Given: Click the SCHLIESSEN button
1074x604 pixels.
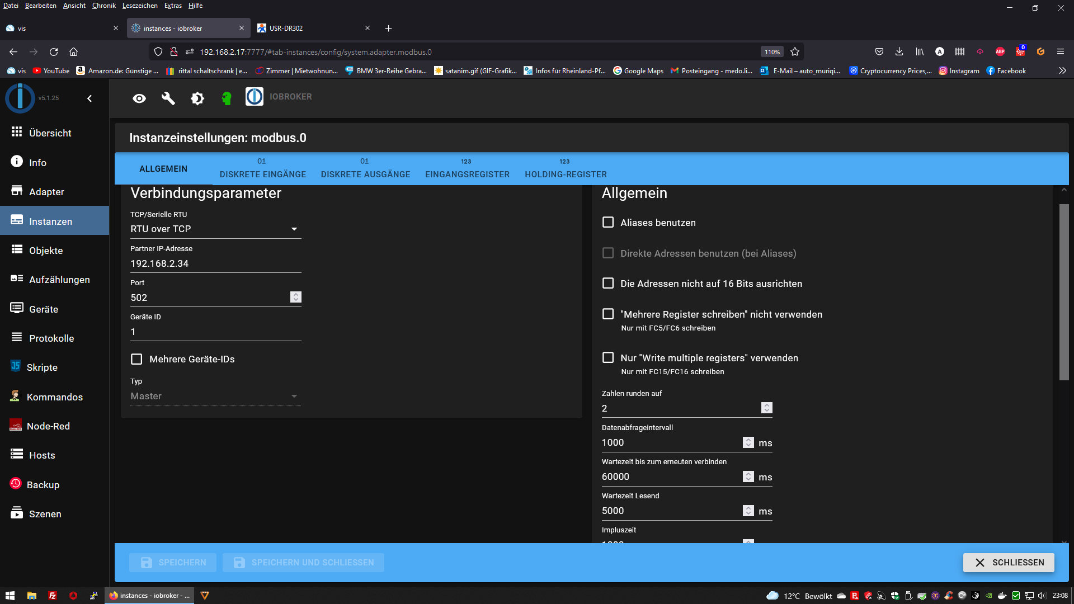Looking at the screenshot, I should tap(1009, 563).
